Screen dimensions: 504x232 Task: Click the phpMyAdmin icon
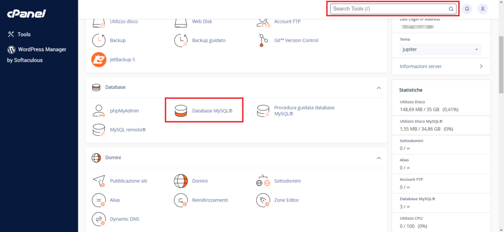(98, 111)
